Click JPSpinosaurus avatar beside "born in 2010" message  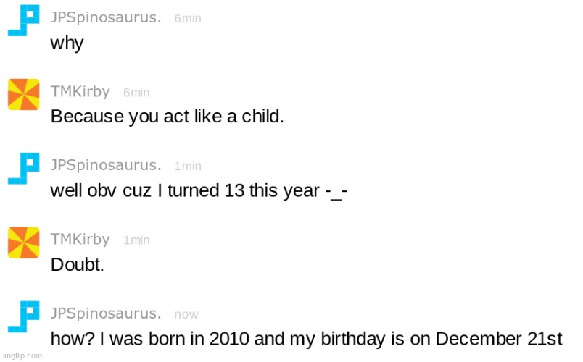pyautogui.click(x=23, y=316)
